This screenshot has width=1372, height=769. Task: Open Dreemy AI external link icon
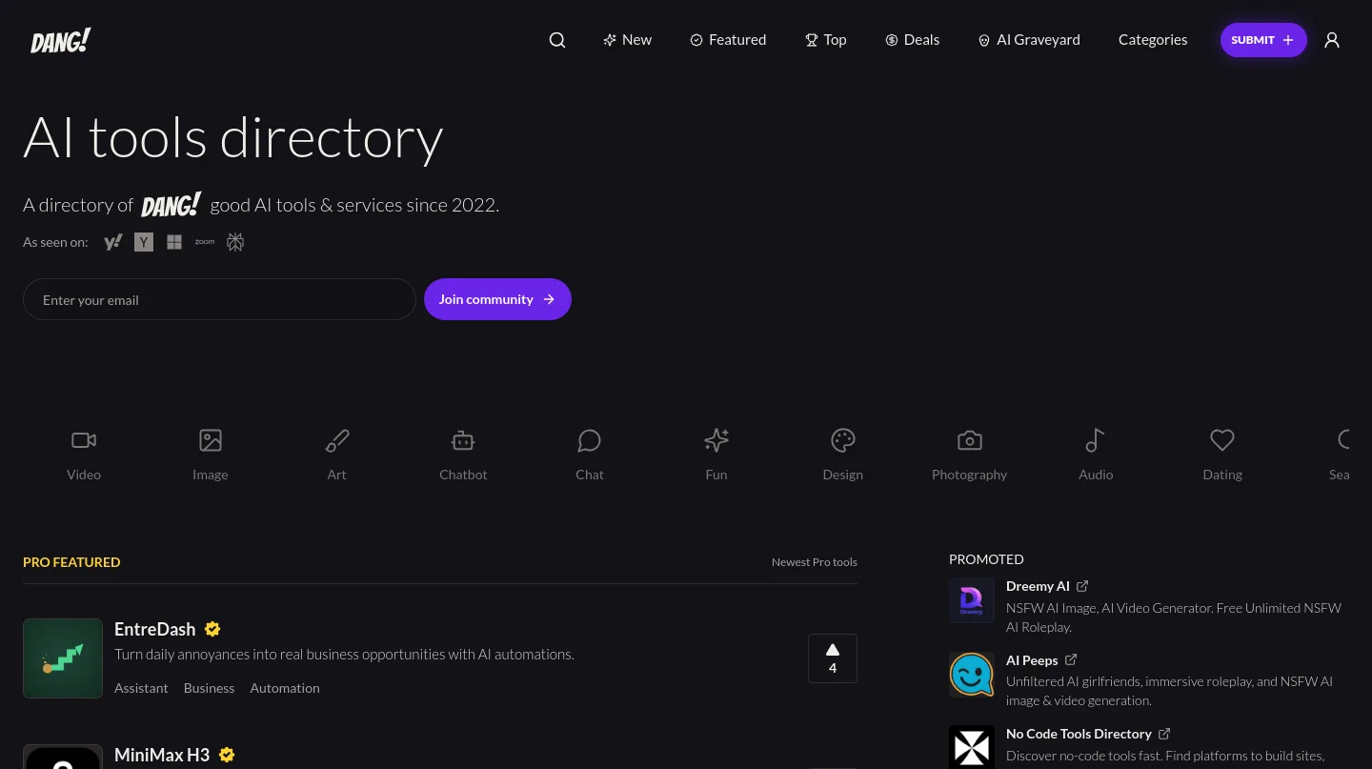tap(1082, 586)
